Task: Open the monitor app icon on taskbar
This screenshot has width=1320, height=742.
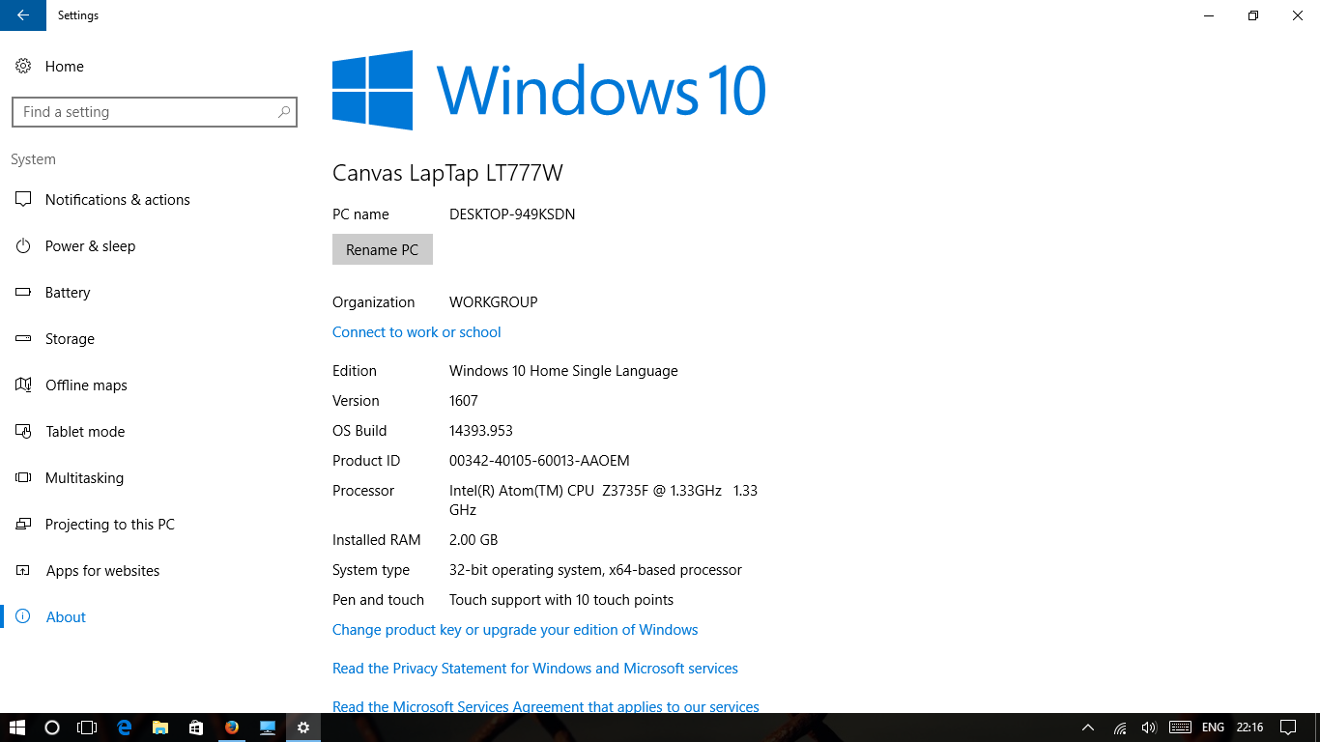Action: 268,728
